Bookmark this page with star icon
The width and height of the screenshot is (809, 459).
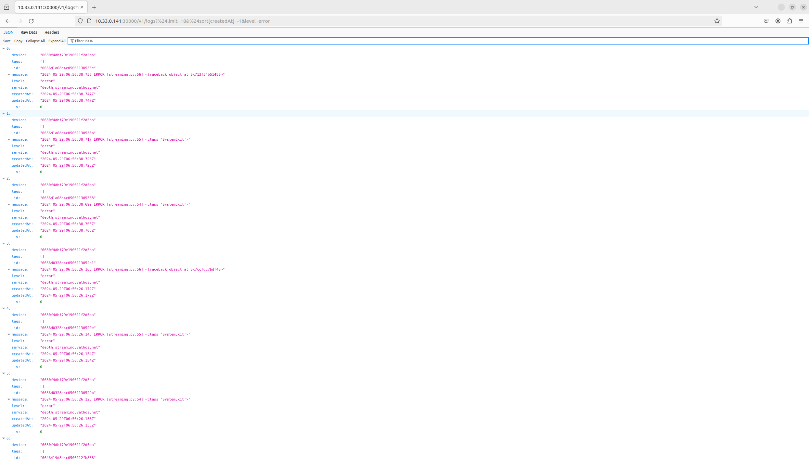pyautogui.click(x=717, y=21)
